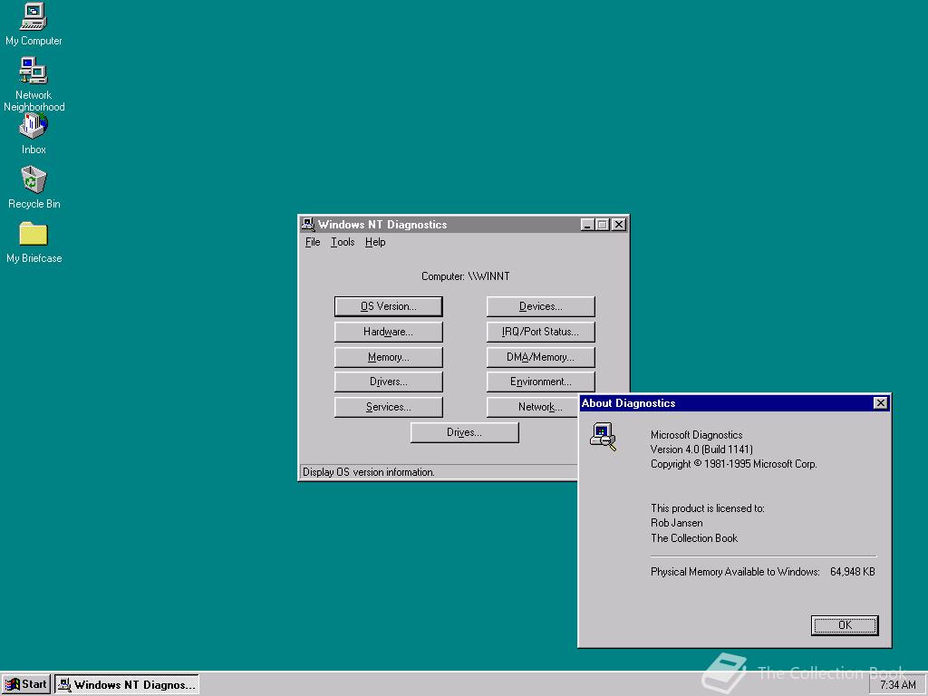
Task: Click the OS Version... button
Action: click(388, 306)
